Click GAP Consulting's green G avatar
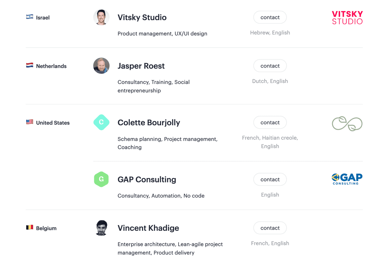The width and height of the screenshot is (370, 260). click(x=101, y=179)
